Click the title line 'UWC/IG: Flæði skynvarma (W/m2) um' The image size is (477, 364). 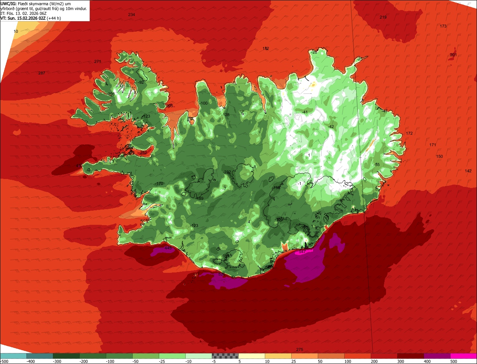(36, 3)
